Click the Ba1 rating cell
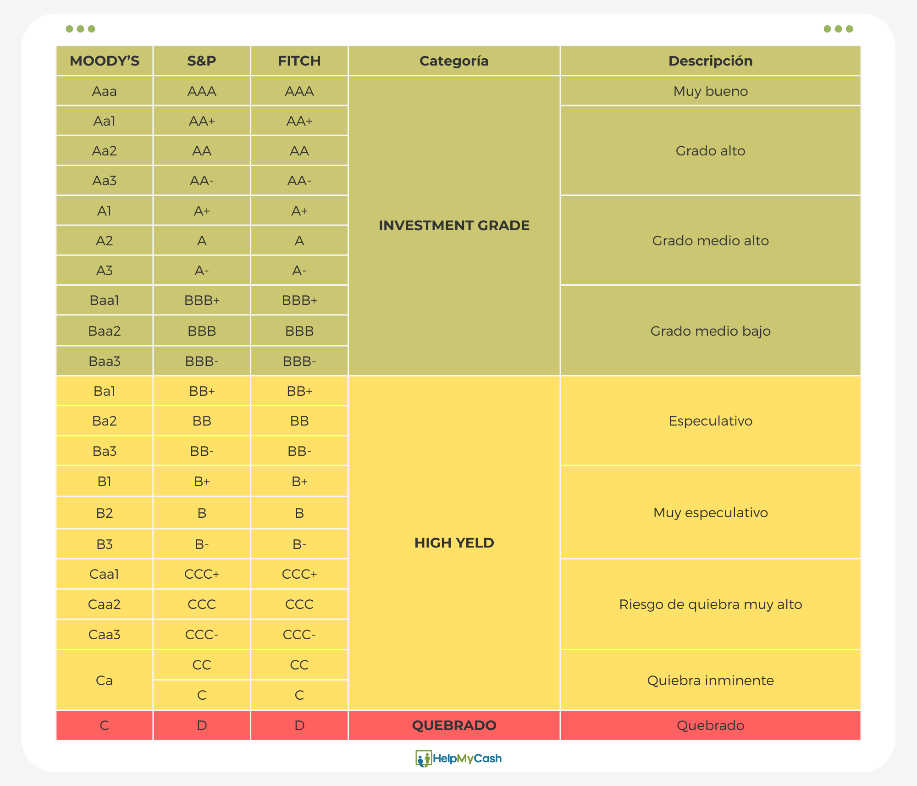The height and width of the screenshot is (786, 917). [105, 391]
